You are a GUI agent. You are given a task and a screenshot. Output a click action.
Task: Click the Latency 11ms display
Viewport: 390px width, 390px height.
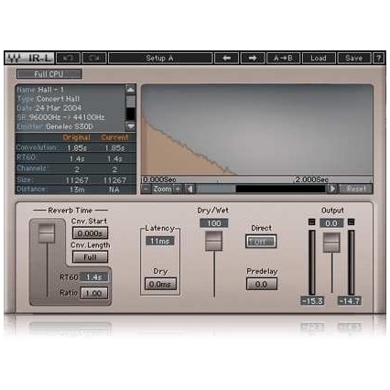point(160,241)
